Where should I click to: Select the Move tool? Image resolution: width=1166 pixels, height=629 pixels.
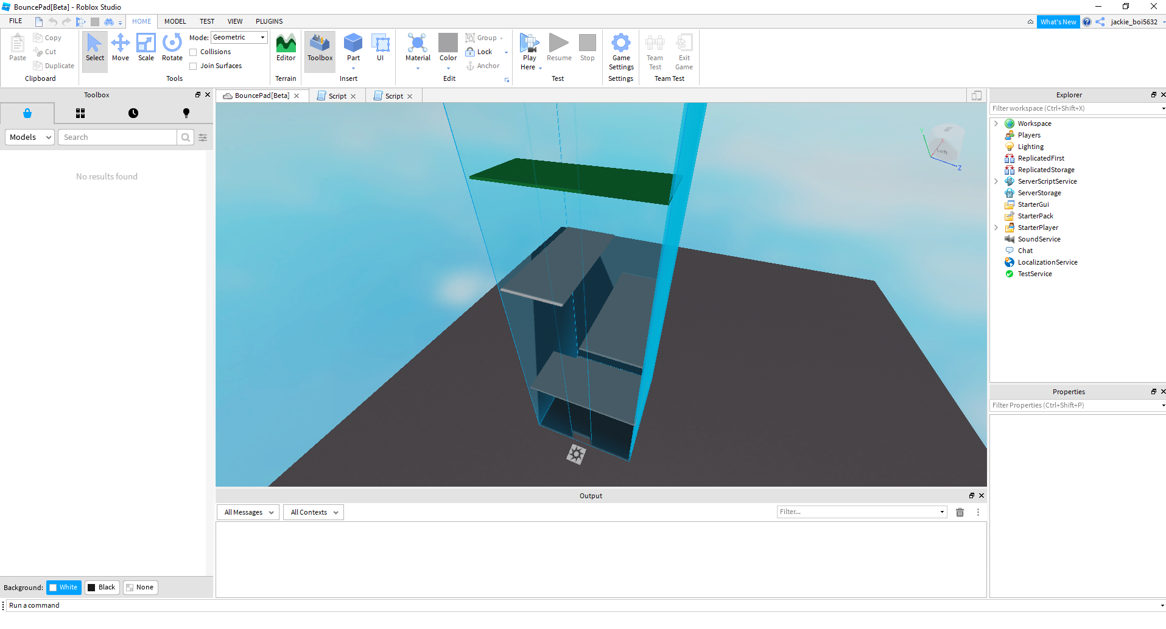coord(121,49)
